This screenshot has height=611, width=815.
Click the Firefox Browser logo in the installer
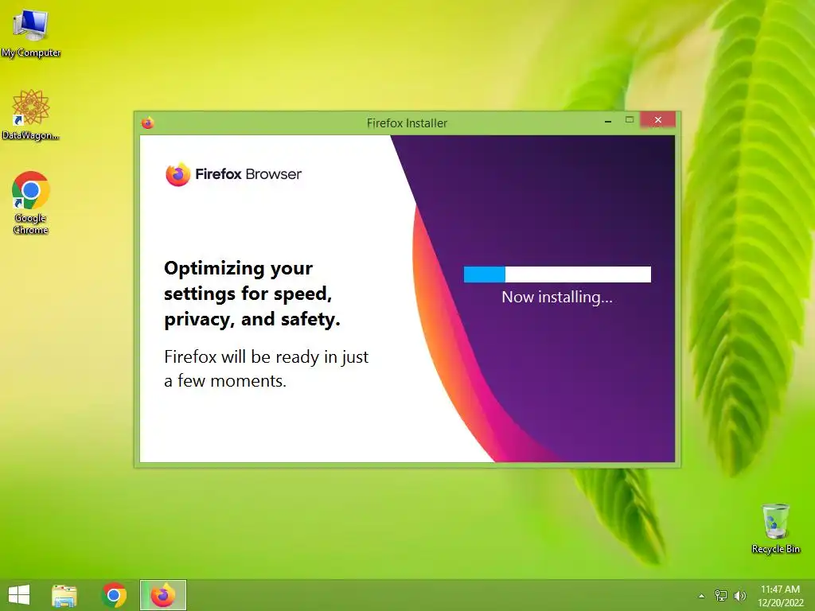coord(233,174)
